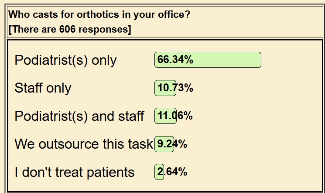Click the 2.64% percentage value
Screen dimensions: 325x193
pyautogui.click(x=172, y=172)
